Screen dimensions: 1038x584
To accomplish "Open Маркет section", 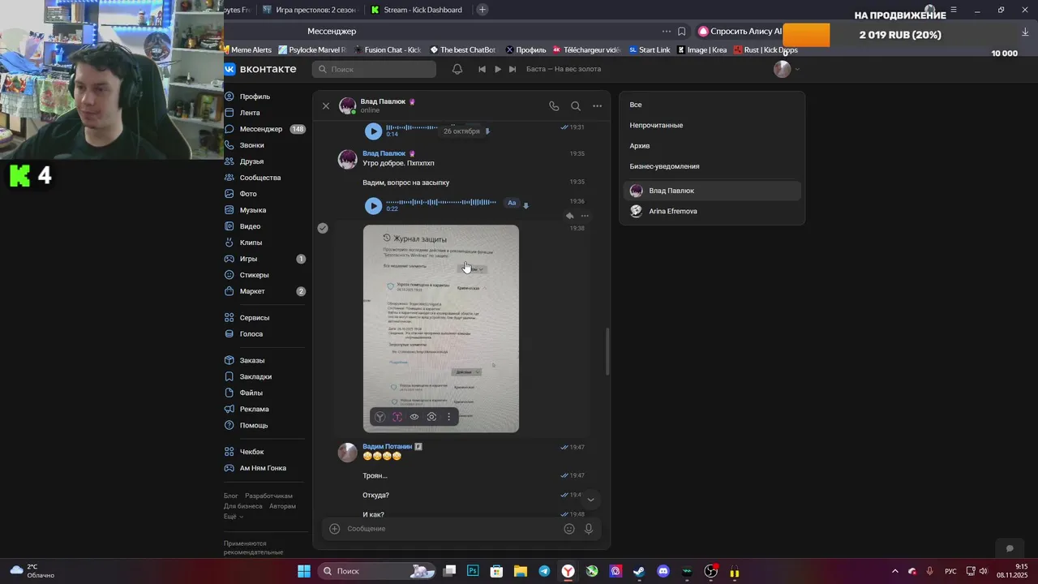I will pos(252,291).
